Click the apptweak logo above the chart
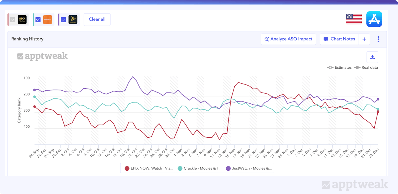The width and height of the screenshot is (398, 194). coord(42,56)
